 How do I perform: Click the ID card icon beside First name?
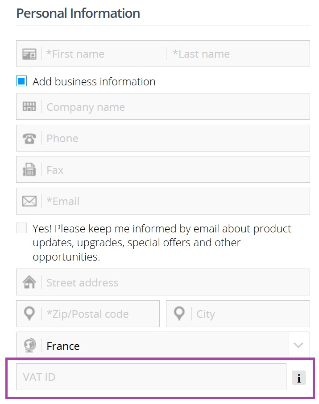pyautogui.click(x=29, y=54)
